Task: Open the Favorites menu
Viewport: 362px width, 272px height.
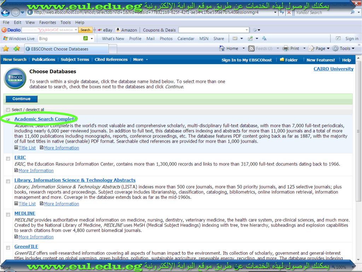Action: (x=48, y=22)
